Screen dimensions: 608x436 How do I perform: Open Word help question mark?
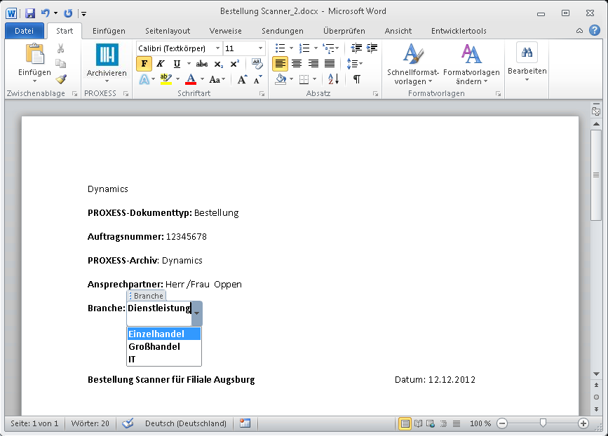595,30
